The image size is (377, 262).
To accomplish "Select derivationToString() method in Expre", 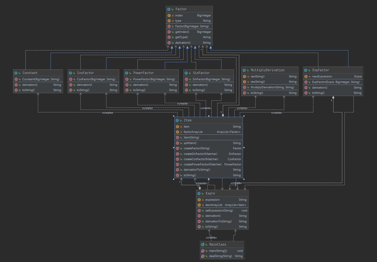I will (222, 221).
